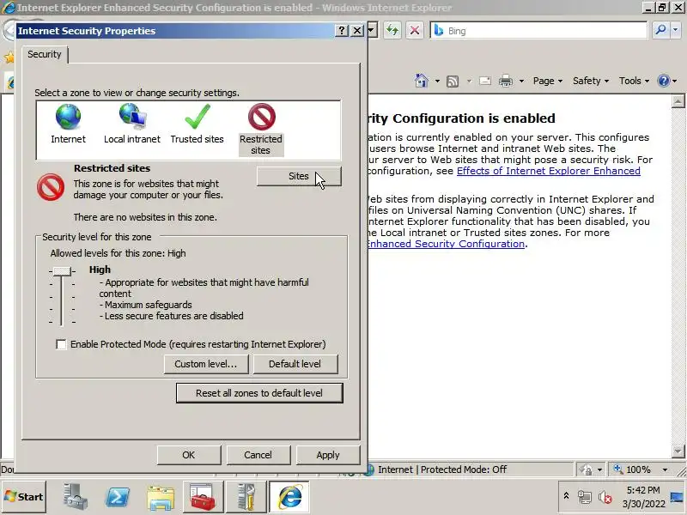Viewport: 687px width, 515px height.
Task: Expand the zoom level dropdown arrow
Action: point(665,470)
